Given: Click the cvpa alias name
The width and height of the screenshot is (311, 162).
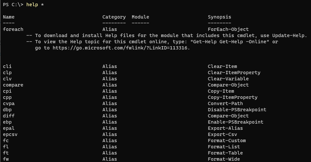Looking at the screenshot, I should [x=9, y=103].
